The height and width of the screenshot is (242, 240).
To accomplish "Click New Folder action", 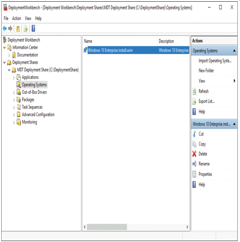I will tap(206, 71).
